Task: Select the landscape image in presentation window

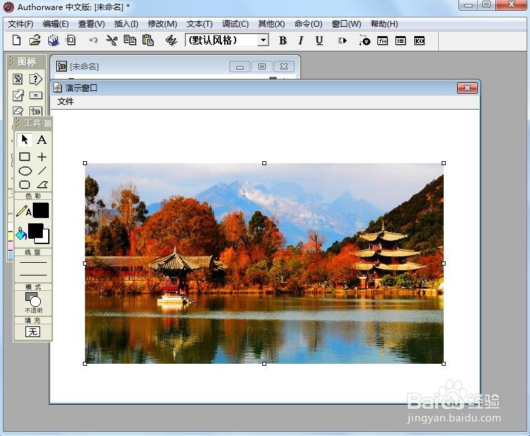Action: click(x=264, y=263)
